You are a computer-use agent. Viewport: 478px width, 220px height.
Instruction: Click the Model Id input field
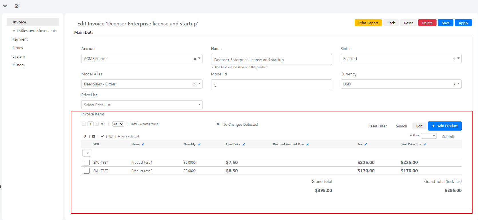[271, 85]
